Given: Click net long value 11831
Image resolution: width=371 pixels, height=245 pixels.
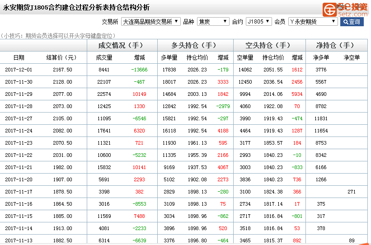Looking at the screenshot, I should pyautogui.click(x=321, y=118).
